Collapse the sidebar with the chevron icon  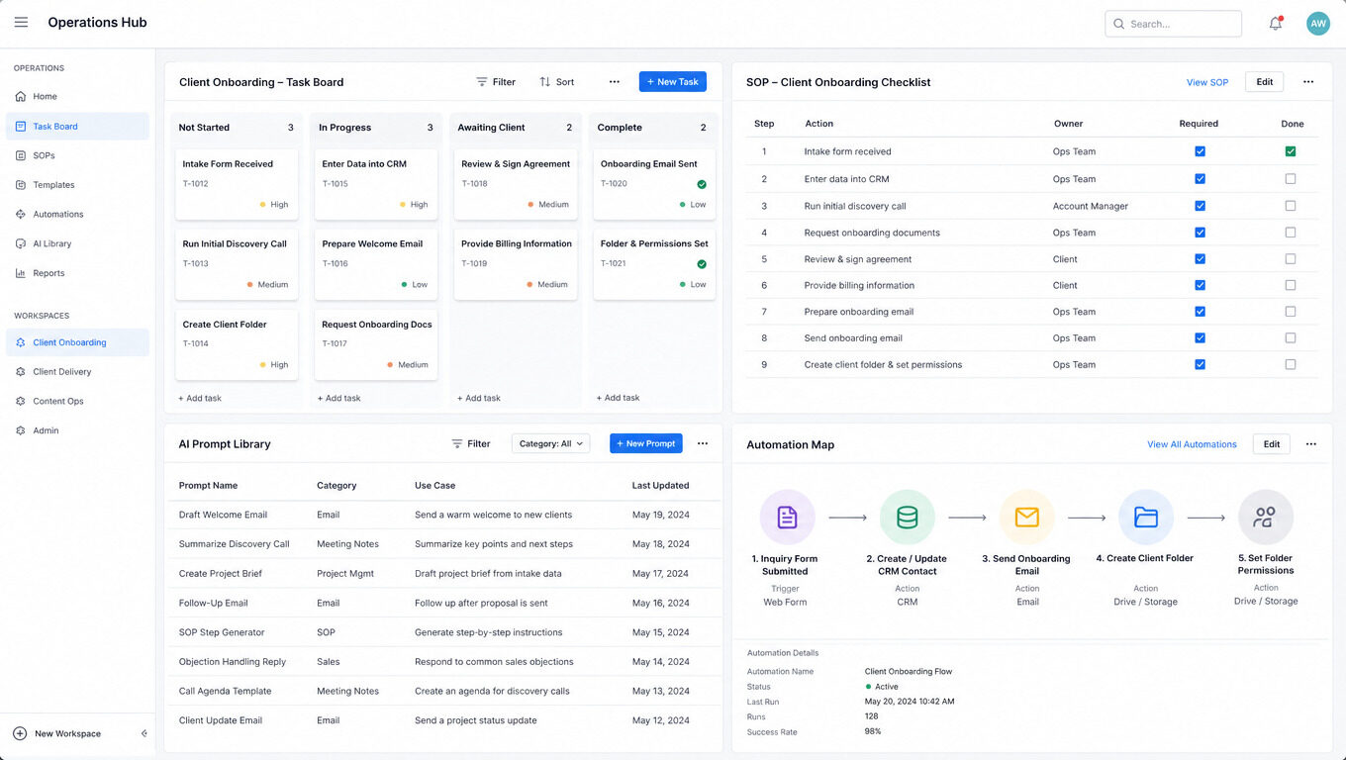pos(144,733)
